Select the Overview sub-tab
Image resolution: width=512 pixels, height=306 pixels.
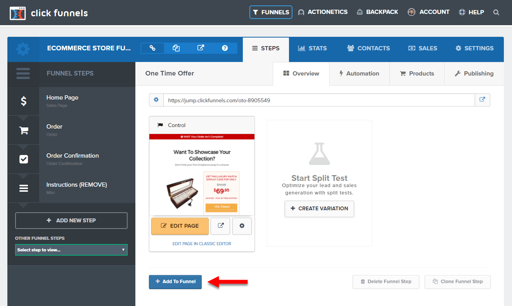(301, 74)
